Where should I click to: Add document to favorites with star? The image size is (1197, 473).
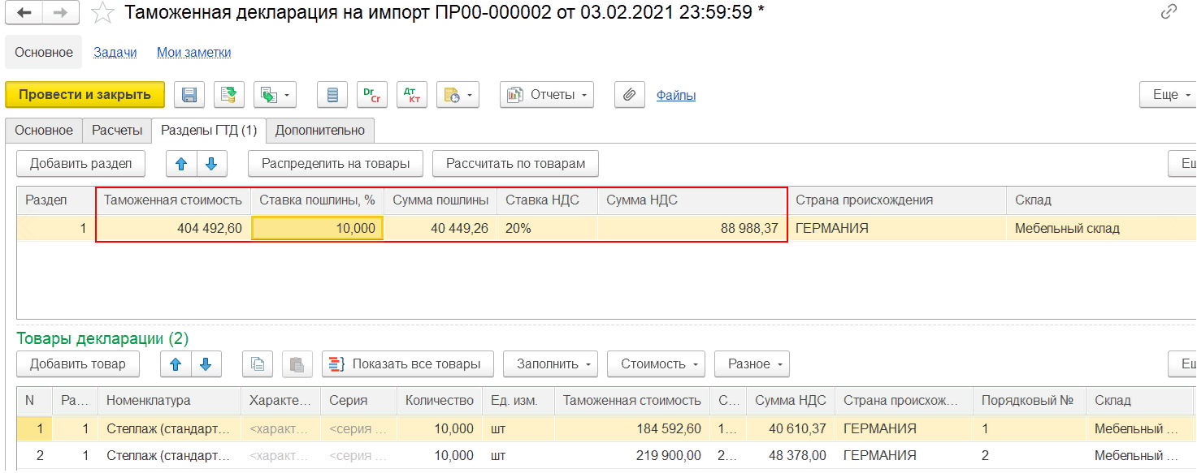(x=102, y=12)
